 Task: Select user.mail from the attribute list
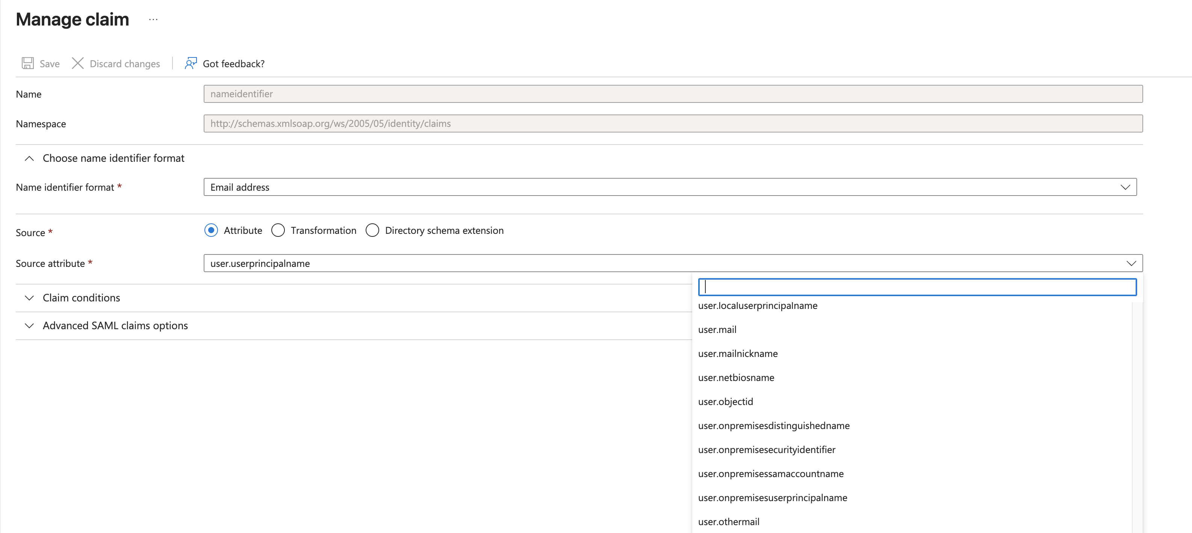click(x=717, y=330)
